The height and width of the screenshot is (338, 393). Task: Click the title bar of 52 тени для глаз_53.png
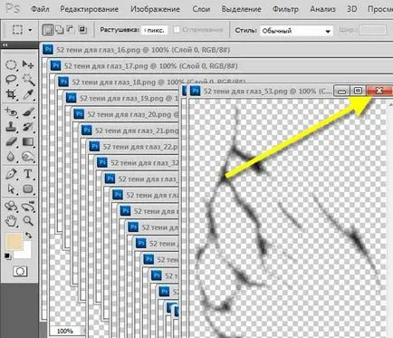point(261,91)
